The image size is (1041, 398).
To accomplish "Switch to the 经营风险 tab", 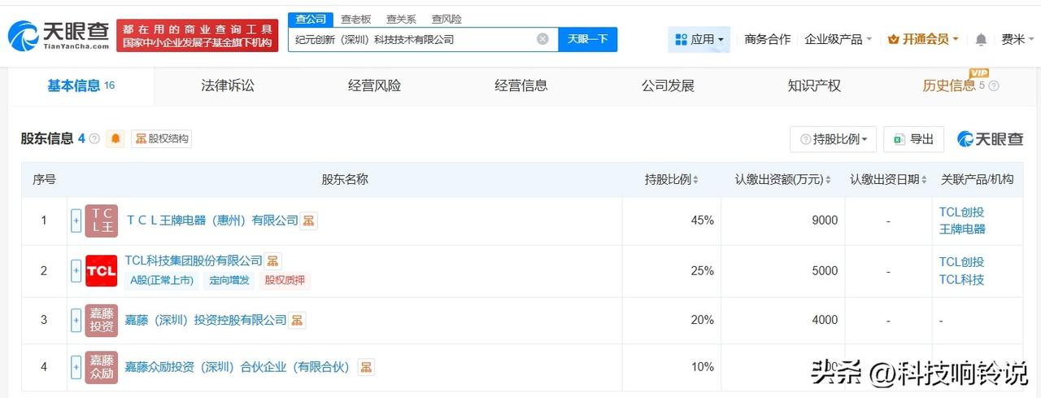I will (x=374, y=85).
